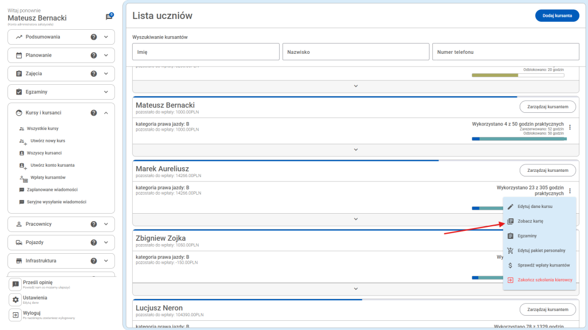This screenshot has width=588, height=330.
Task: Click help icon next to Podsumowania
Action: tap(94, 37)
